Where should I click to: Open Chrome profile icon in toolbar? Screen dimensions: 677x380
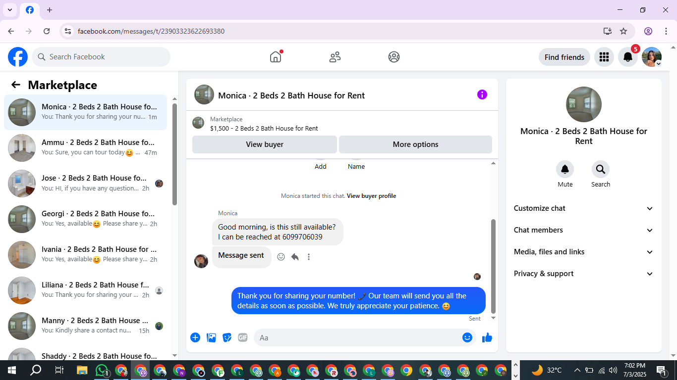click(x=648, y=31)
